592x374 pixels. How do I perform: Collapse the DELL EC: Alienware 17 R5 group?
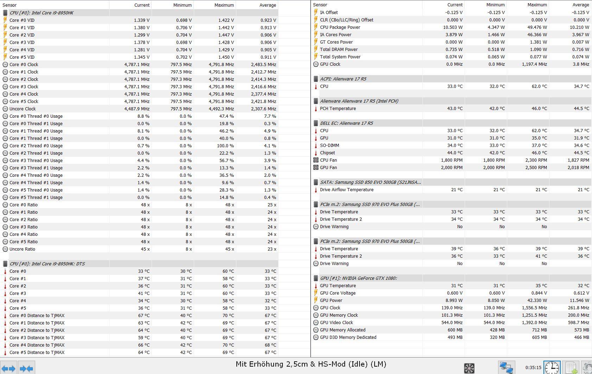click(316, 123)
